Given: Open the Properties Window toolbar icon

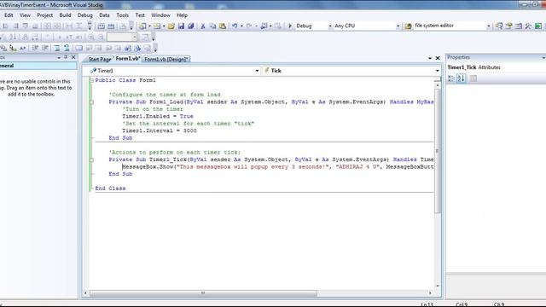Looking at the screenshot, I should [x=508, y=26].
